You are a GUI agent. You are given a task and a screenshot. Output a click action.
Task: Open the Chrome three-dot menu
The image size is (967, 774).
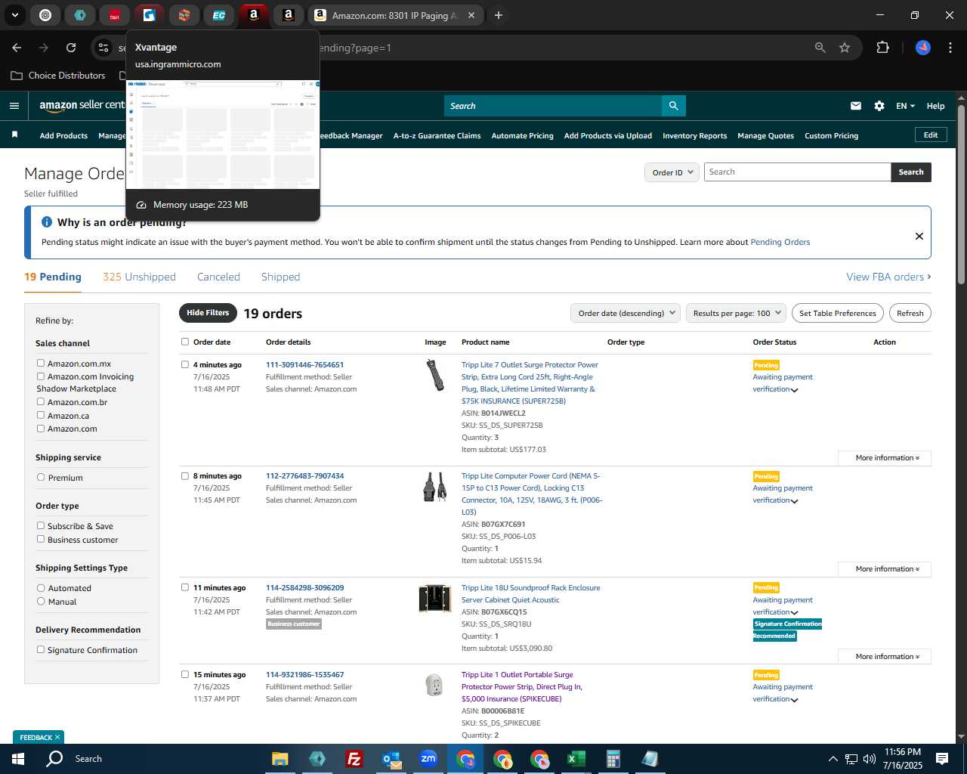click(949, 48)
